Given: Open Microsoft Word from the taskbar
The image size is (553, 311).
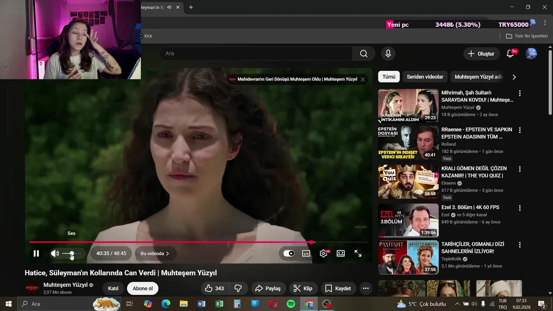Looking at the screenshot, I should tap(201, 304).
